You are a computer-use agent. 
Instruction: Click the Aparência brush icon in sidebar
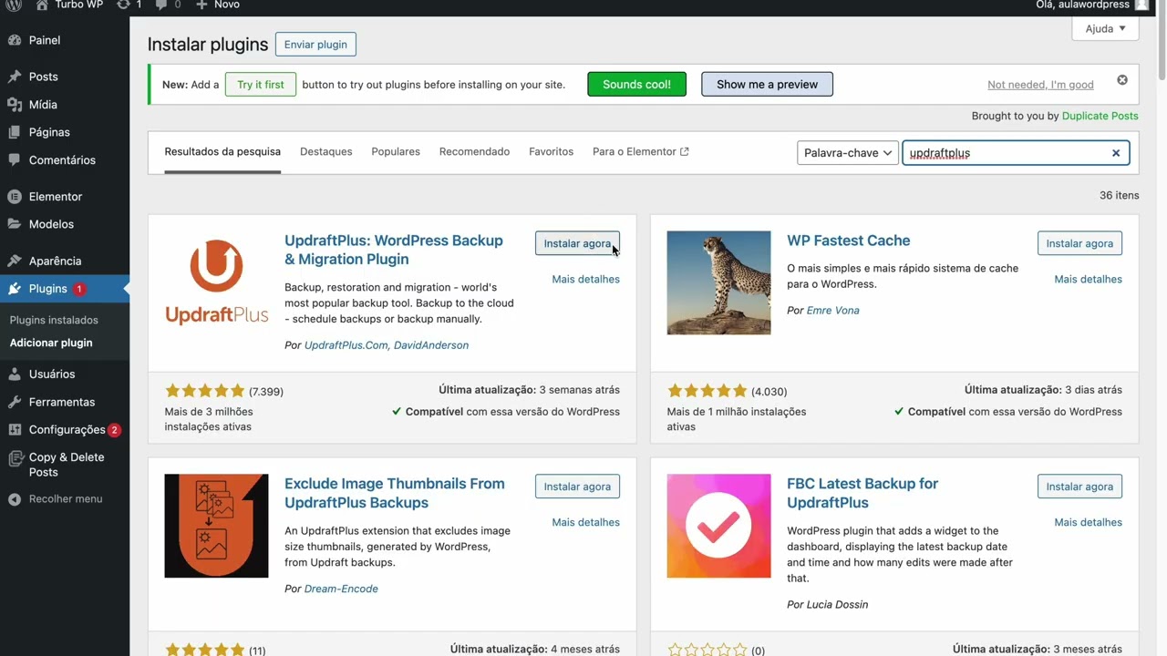coord(14,261)
